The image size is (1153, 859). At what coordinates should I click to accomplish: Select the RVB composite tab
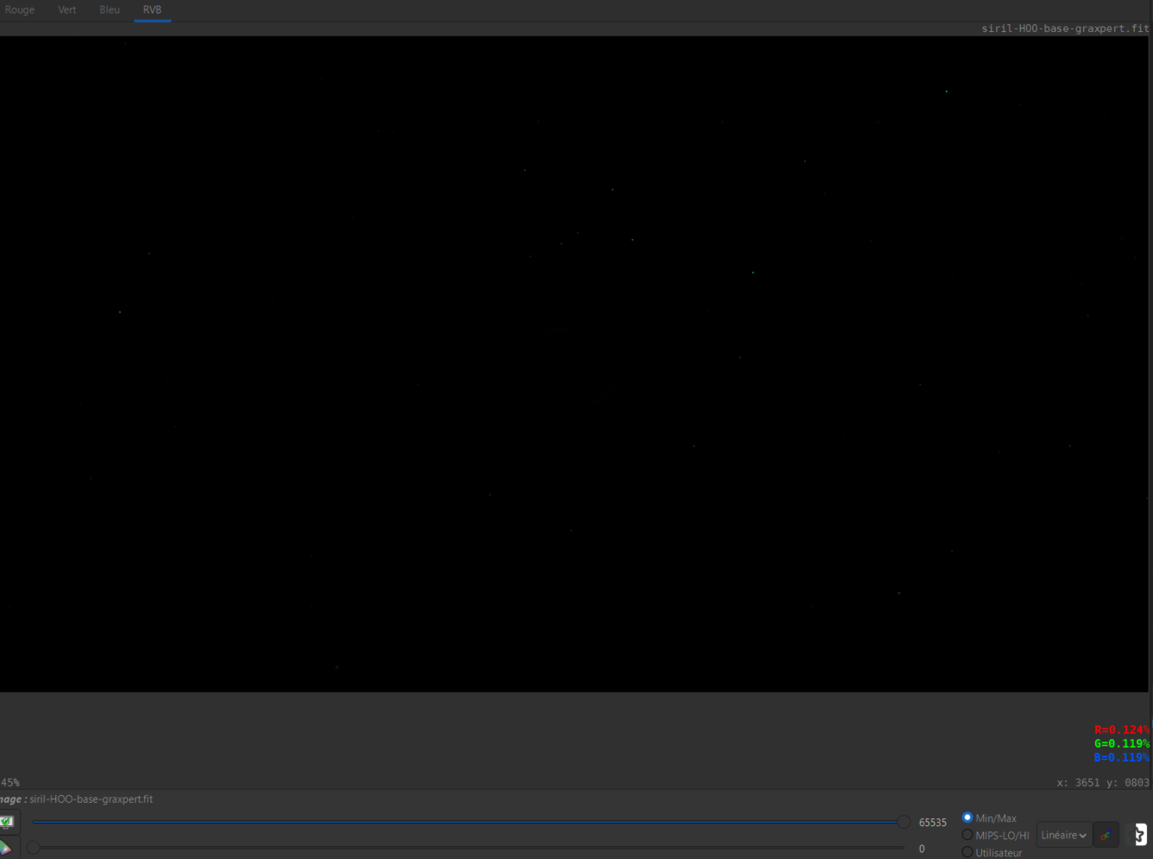(x=152, y=10)
